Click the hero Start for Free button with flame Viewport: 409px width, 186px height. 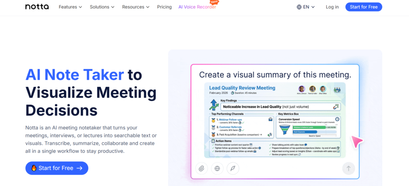click(x=57, y=168)
